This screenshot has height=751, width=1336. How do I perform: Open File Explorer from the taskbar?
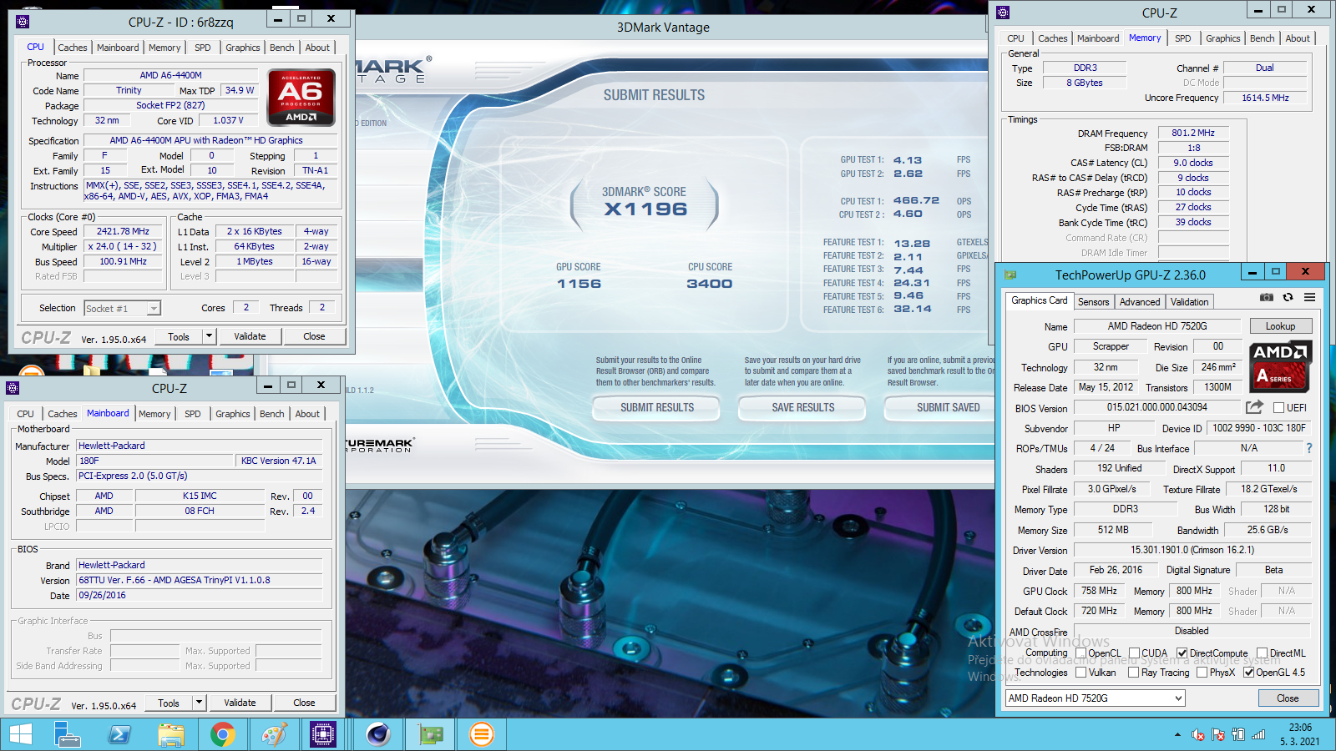tap(171, 734)
